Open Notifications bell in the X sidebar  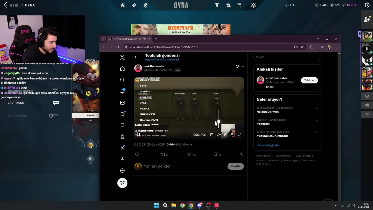pyautogui.click(x=122, y=91)
